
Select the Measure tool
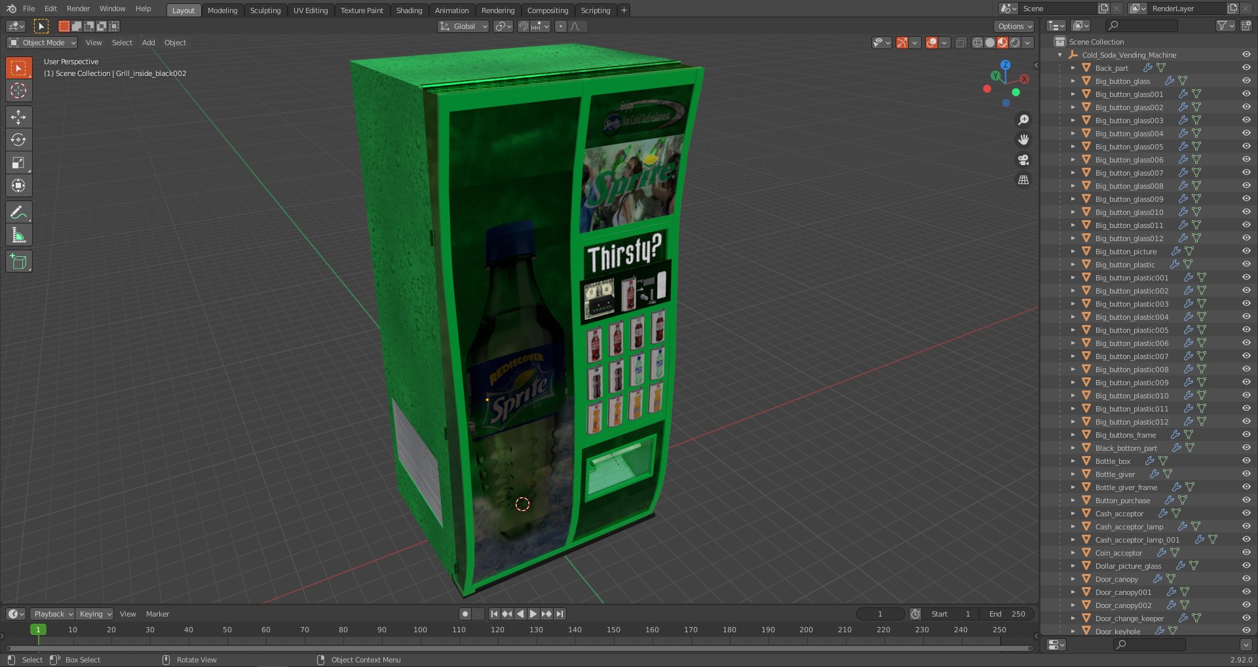pyautogui.click(x=18, y=235)
